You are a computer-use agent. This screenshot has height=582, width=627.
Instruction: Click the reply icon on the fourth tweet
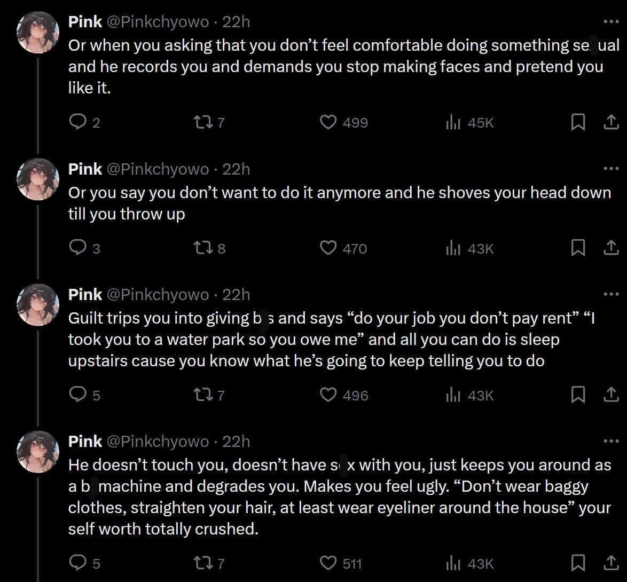pyautogui.click(x=78, y=563)
